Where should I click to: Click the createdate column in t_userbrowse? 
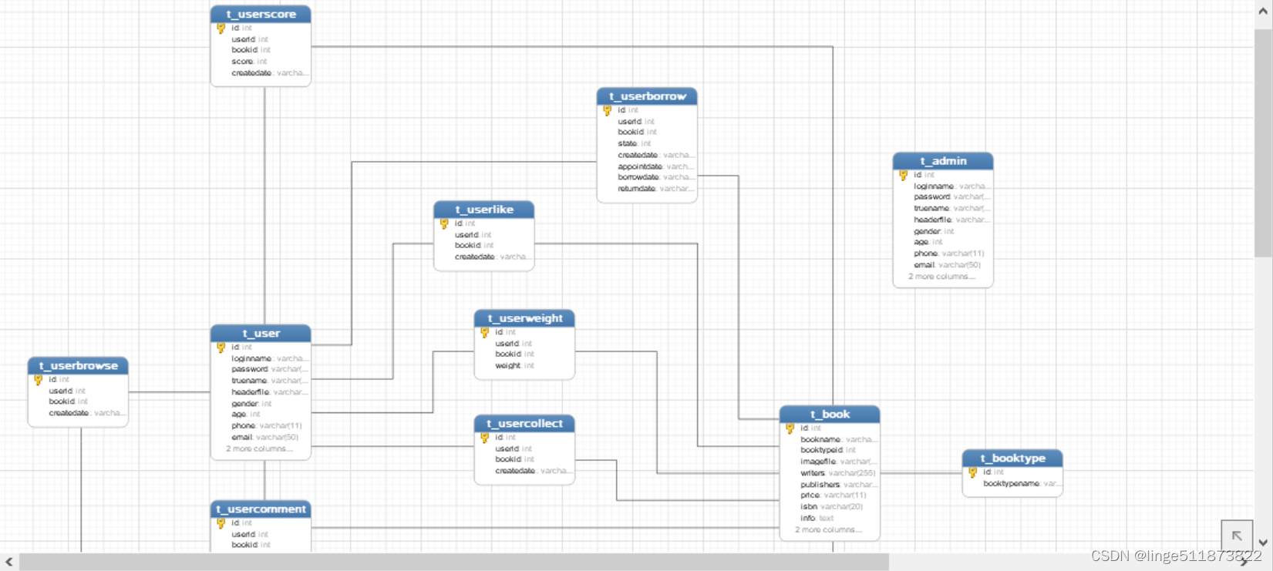pos(87,413)
